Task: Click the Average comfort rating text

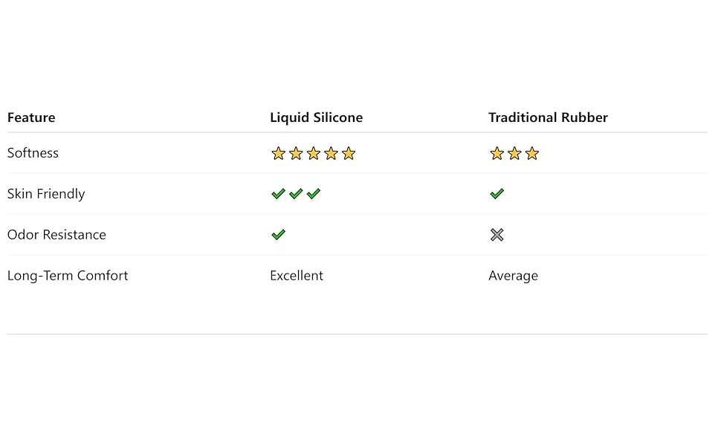Action: click(x=513, y=276)
